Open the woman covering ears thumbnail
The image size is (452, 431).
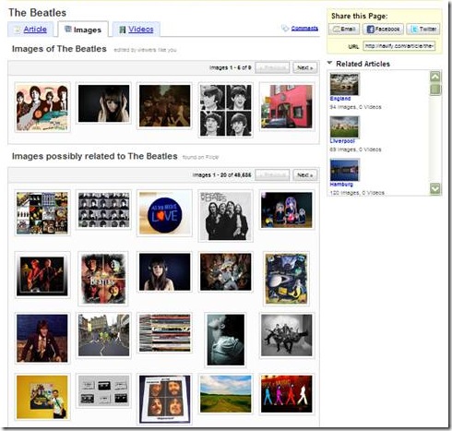[103, 103]
